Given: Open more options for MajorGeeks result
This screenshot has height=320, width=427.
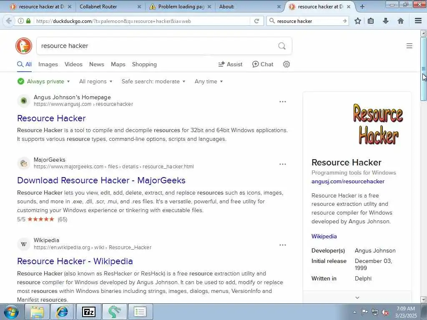Looking at the screenshot, I should (x=283, y=164).
